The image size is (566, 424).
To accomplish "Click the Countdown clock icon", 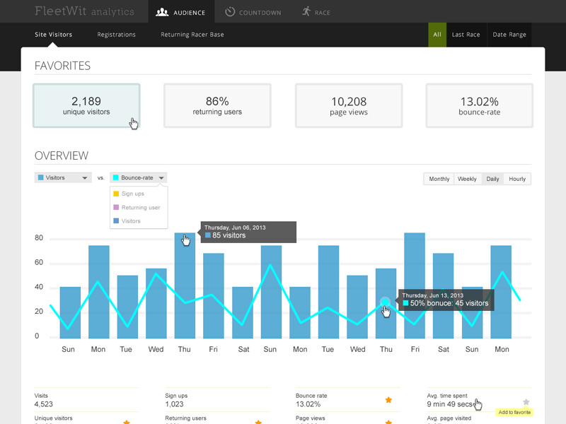I will coord(230,12).
